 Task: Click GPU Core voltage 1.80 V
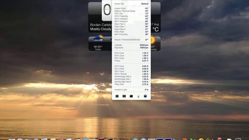pyautogui.click(x=132, y=58)
